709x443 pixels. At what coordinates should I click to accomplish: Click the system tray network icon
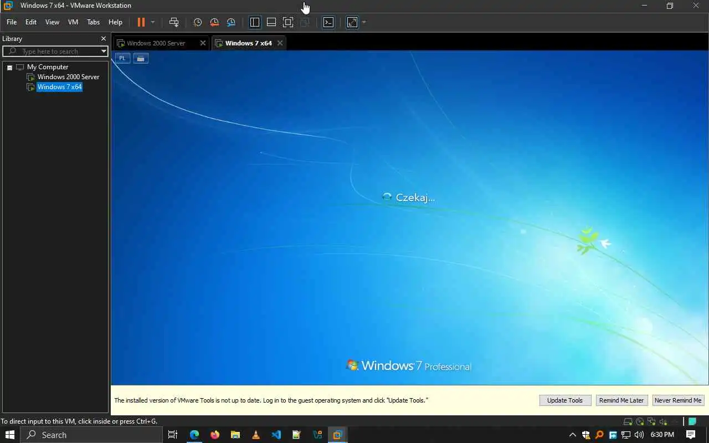(x=626, y=435)
